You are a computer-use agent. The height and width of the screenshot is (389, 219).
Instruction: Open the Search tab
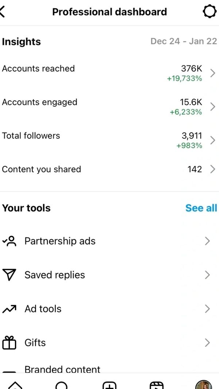click(61, 385)
